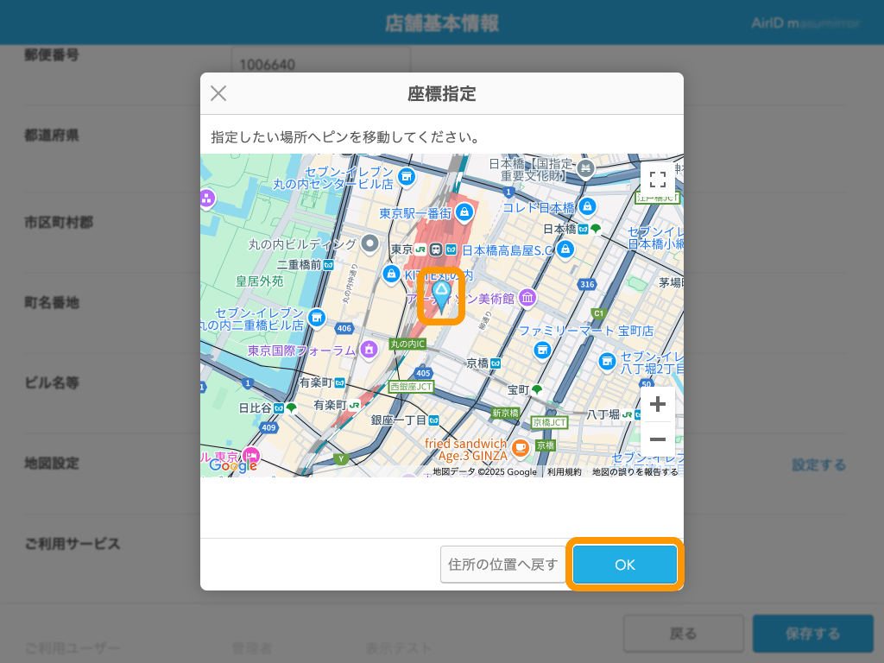The image size is (884, 663).
Task: Open 地図の誤りを報告する link
Action: (x=635, y=472)
